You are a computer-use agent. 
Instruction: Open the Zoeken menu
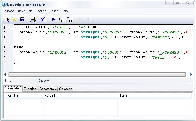[x=41, y=11]
